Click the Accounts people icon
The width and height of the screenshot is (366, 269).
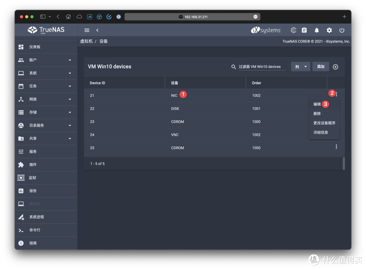pos(21,60)
